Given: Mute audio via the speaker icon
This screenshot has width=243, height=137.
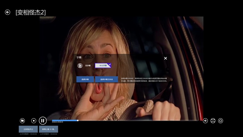Looking at the screenshot, I should [205, 121].
